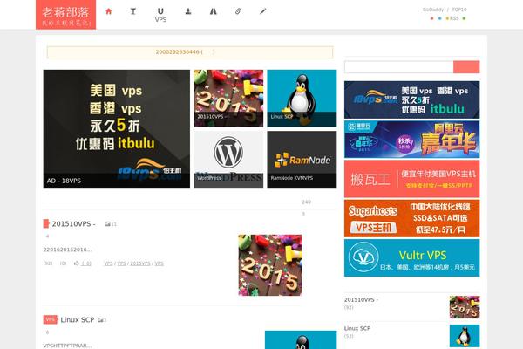Click the yellow dot beside RSS text

point(447,18)
